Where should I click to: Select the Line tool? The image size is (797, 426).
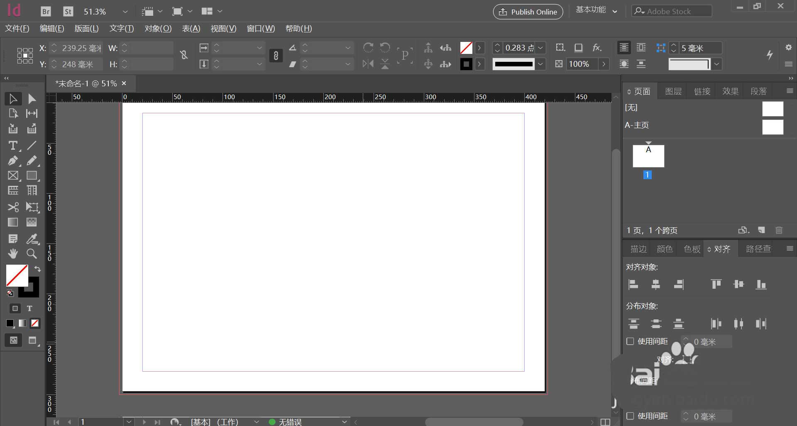(32, 146)
